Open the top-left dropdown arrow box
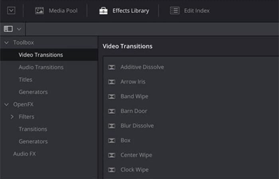Viewport: 279px width, 179px height. 11,11
